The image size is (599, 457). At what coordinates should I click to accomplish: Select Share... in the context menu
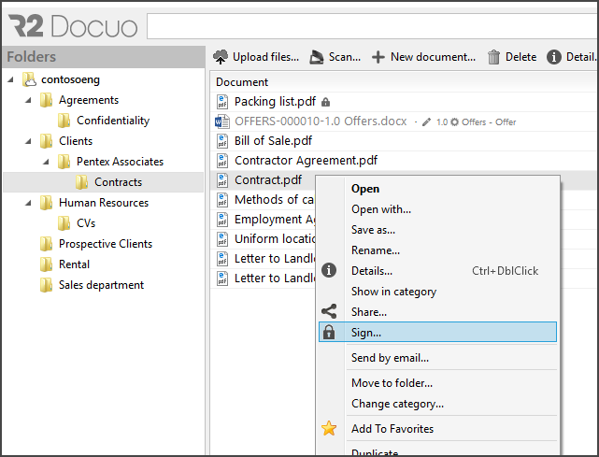[x=368, y=312]
